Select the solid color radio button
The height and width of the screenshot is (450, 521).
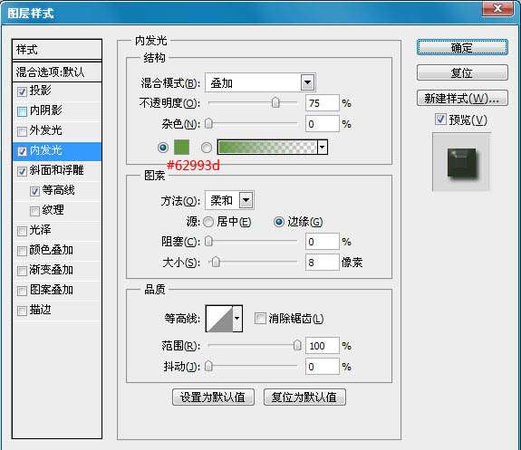[163, 147]
